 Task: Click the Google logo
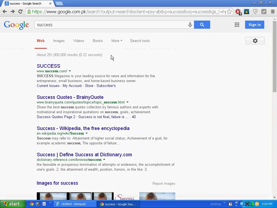point(16,25)
